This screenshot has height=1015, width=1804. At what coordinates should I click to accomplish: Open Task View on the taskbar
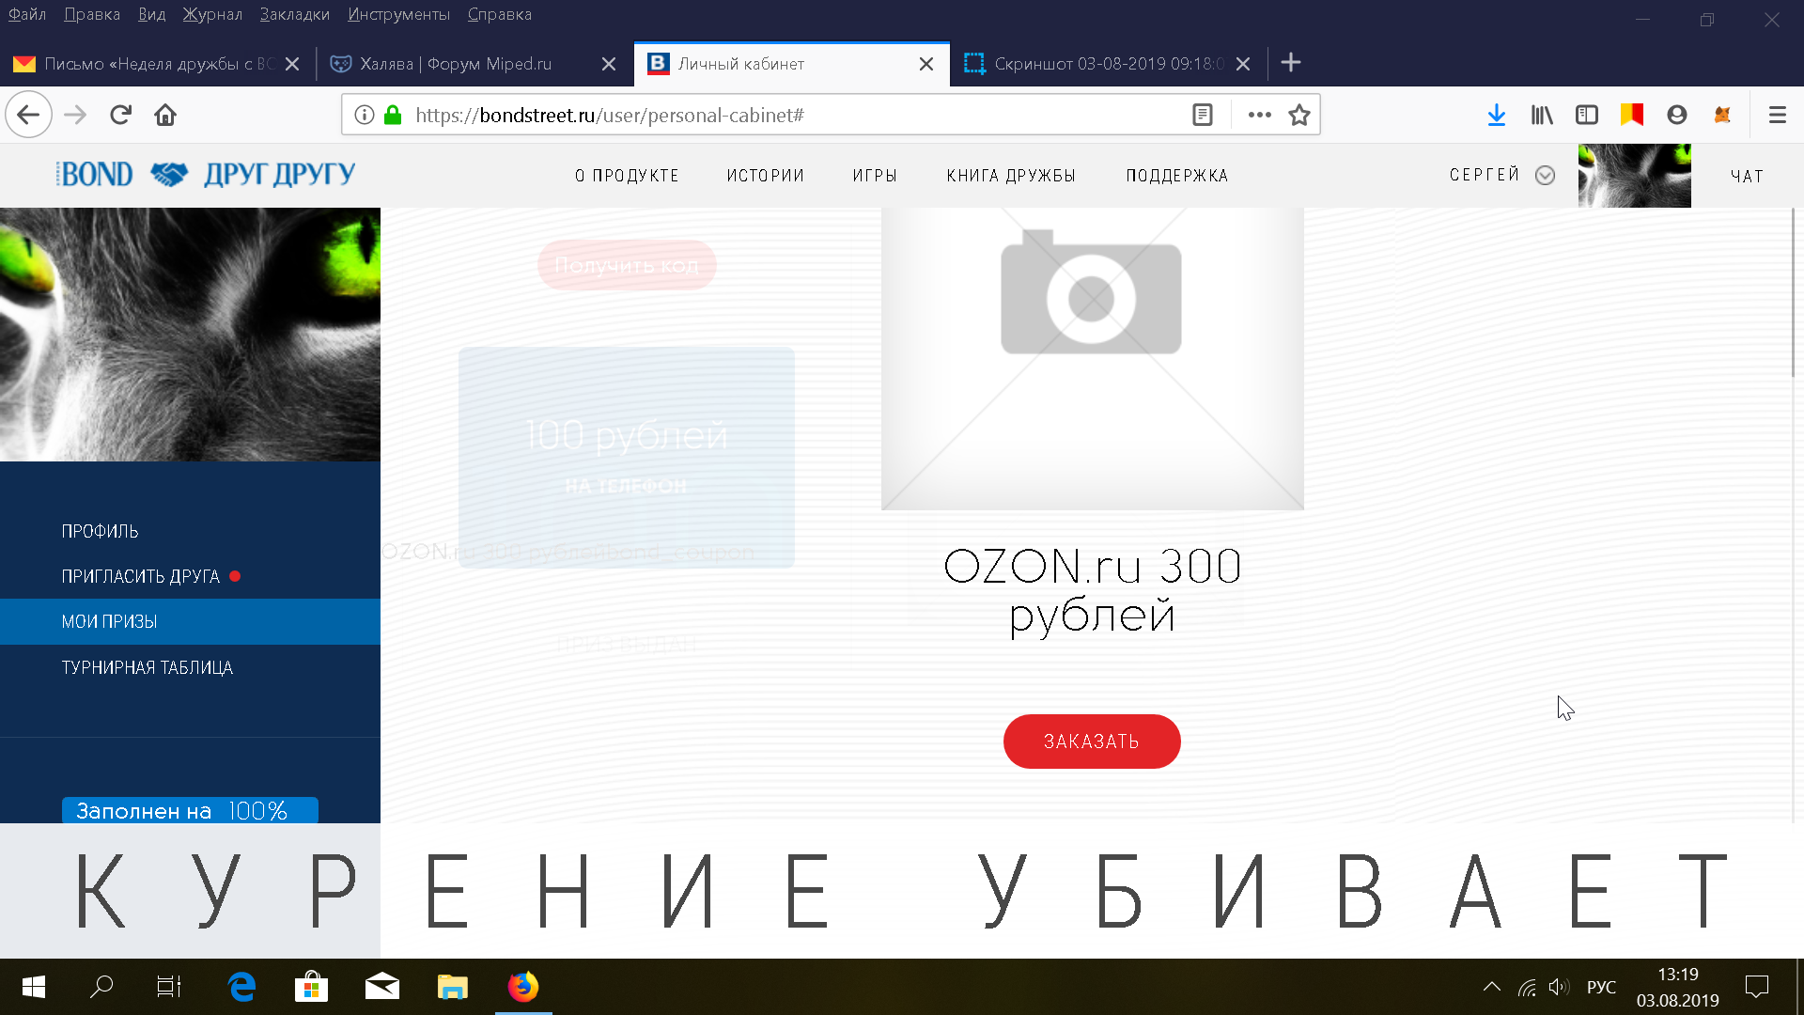[x=169, y=987]
